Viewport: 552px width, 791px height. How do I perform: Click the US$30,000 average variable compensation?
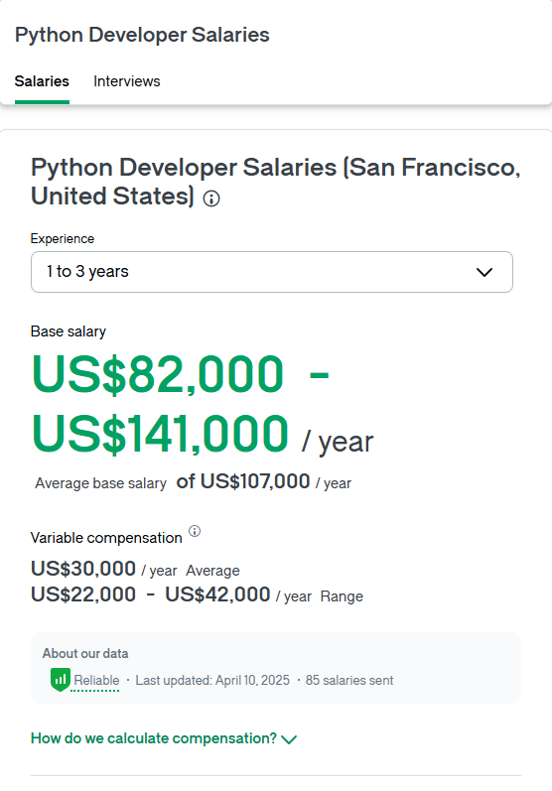coord(83,569)
